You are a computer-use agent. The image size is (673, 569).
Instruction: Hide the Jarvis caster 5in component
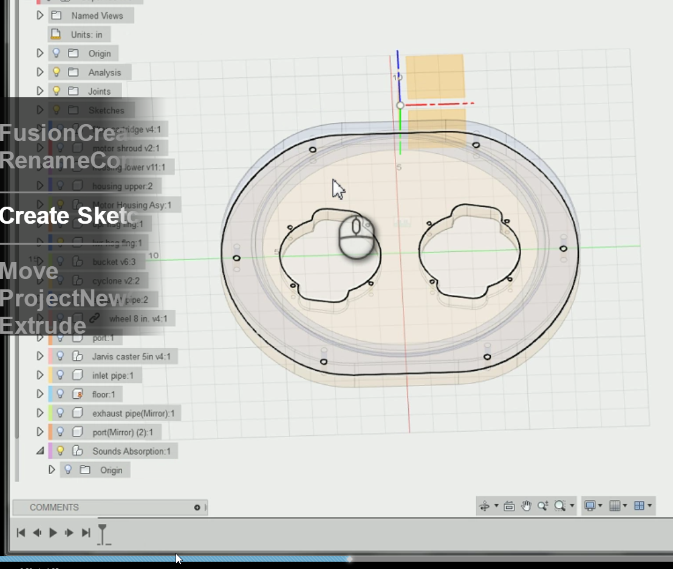pyautogui.click(x=60, y=356)
